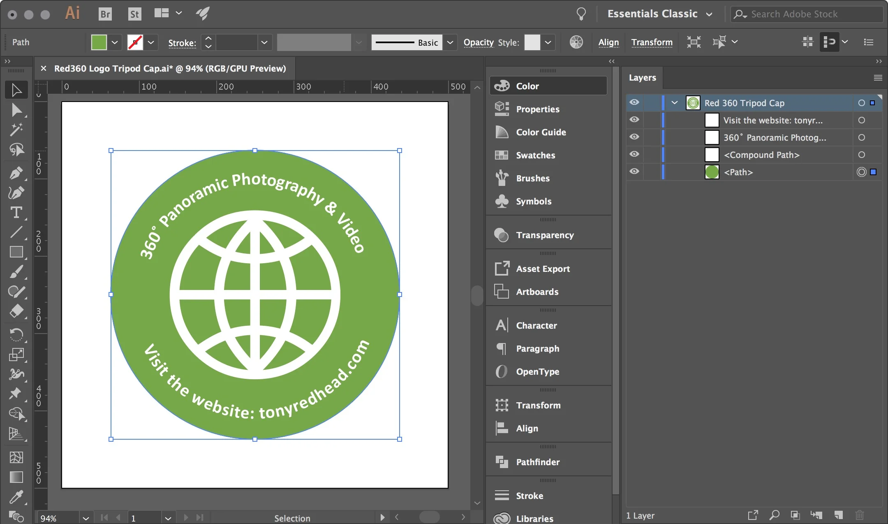Open the fill color dropdown arrow
This screenshot has height=524, width=888.
(115, 42)
